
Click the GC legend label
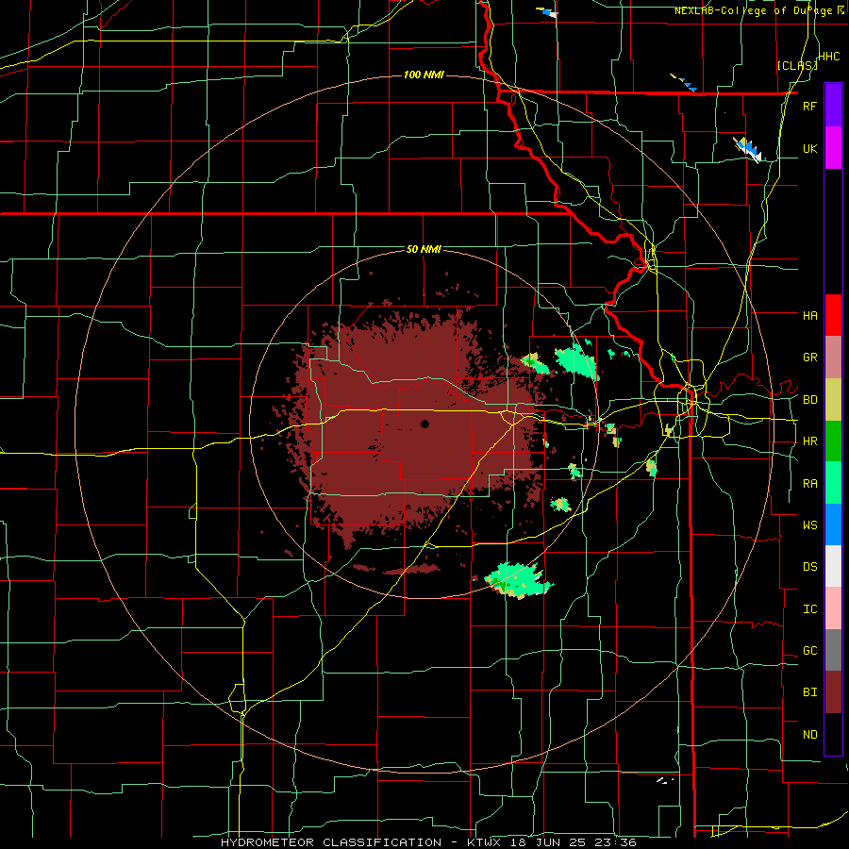(809, 651)
